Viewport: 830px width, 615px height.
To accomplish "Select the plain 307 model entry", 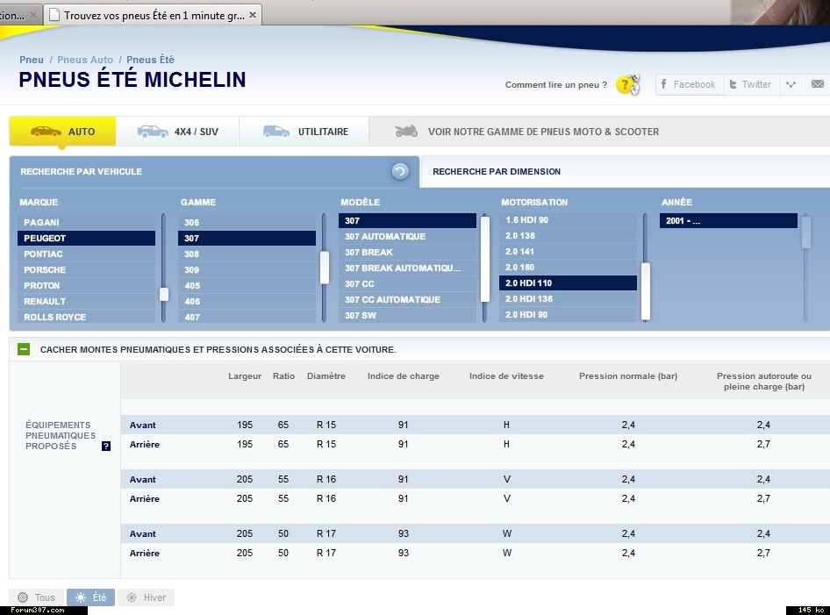I will 407,221.
